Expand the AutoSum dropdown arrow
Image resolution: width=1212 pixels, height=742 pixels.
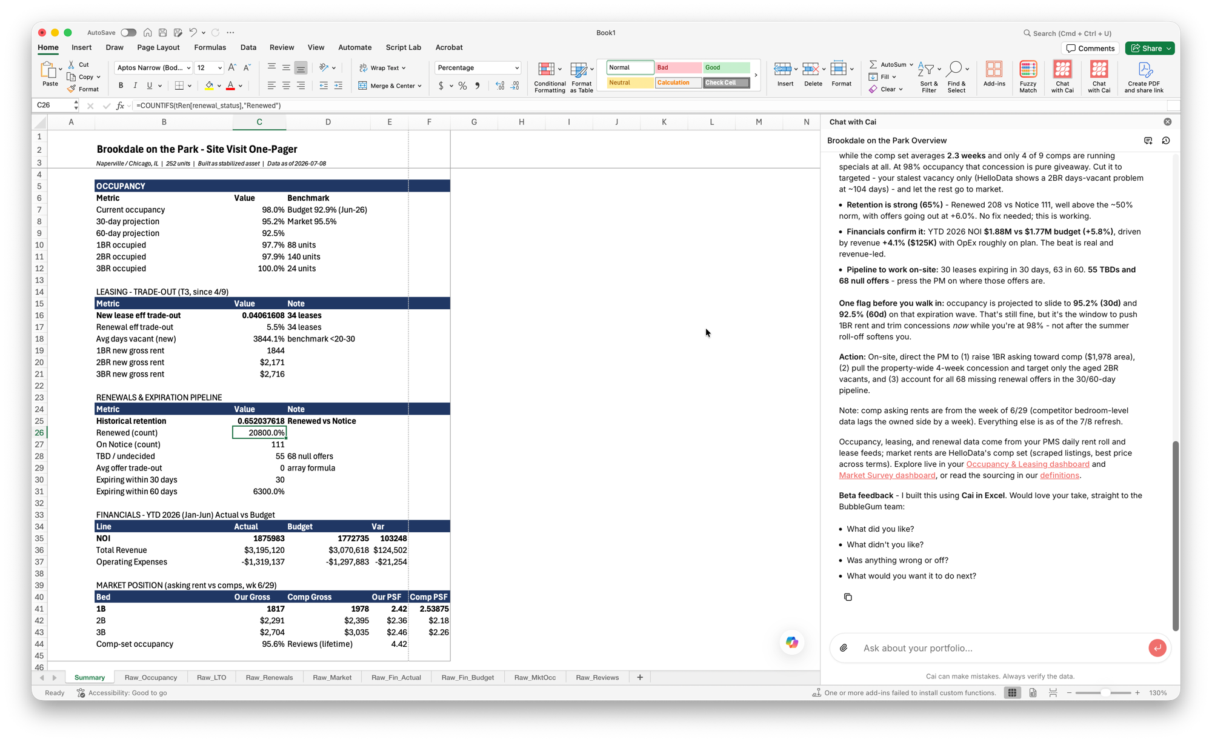point(911,64)
